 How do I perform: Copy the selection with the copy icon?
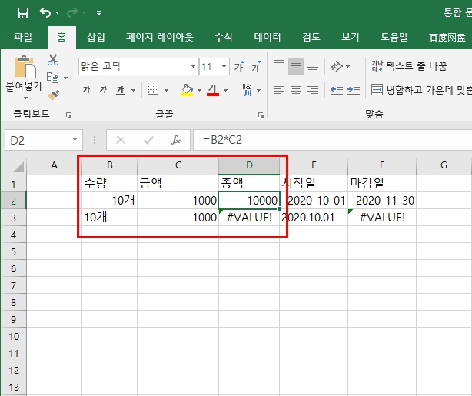click(x=53, y=78)
